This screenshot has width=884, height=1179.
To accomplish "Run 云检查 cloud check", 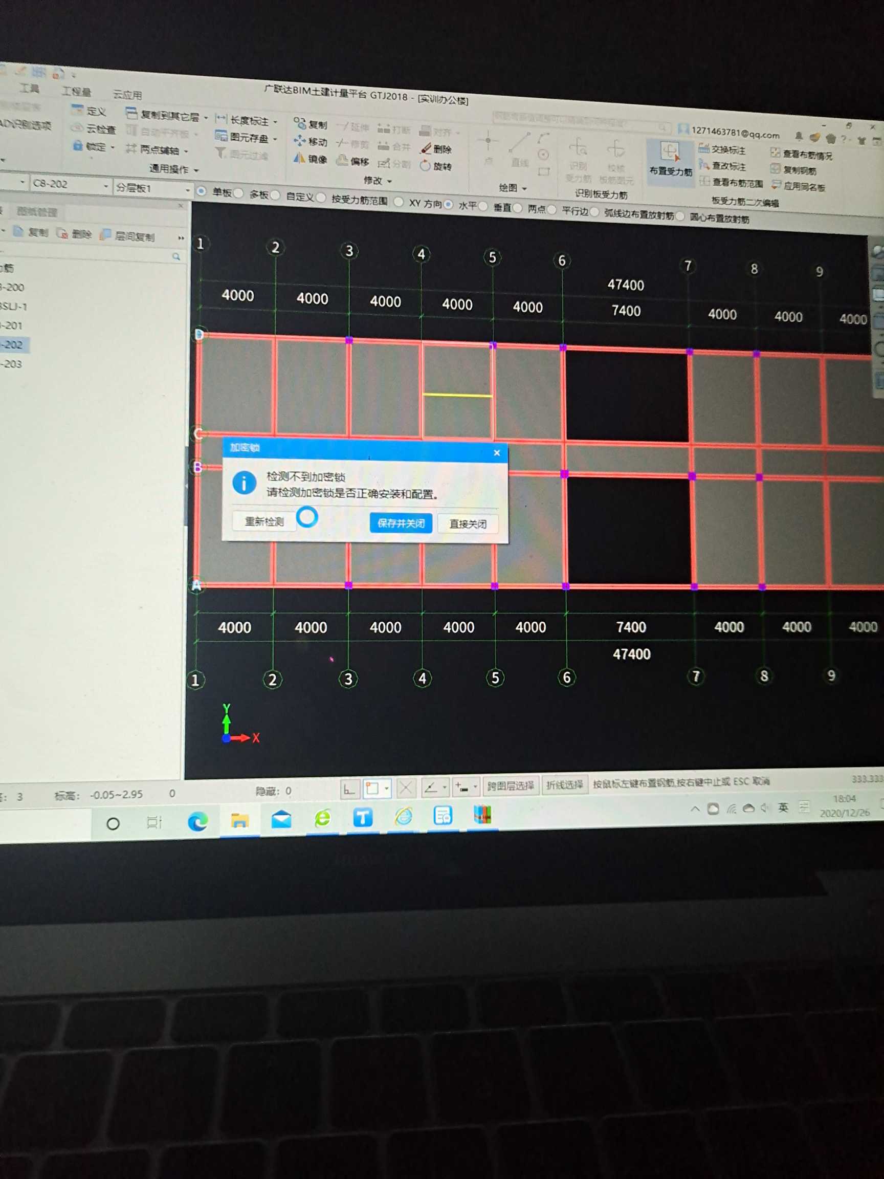I will (x=94, y=128).
